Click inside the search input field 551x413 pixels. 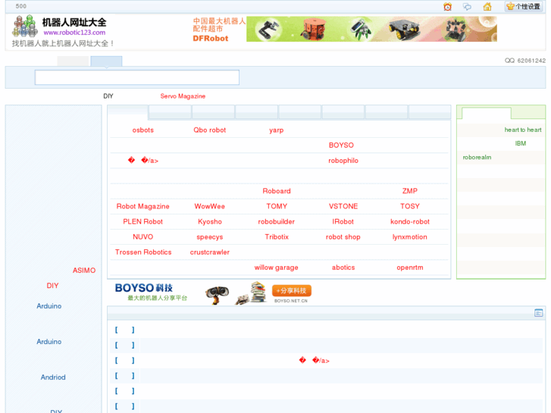[x=137, y=77]
